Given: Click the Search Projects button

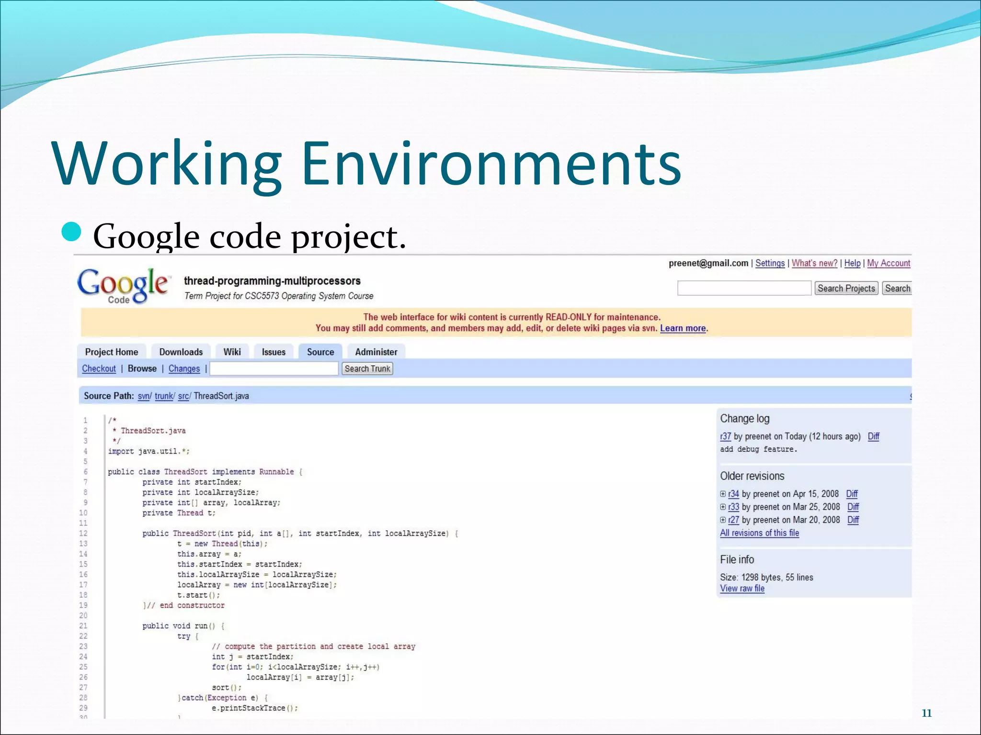Looking at the screenshot, I should pyautogui.click(x=846, y=288).
